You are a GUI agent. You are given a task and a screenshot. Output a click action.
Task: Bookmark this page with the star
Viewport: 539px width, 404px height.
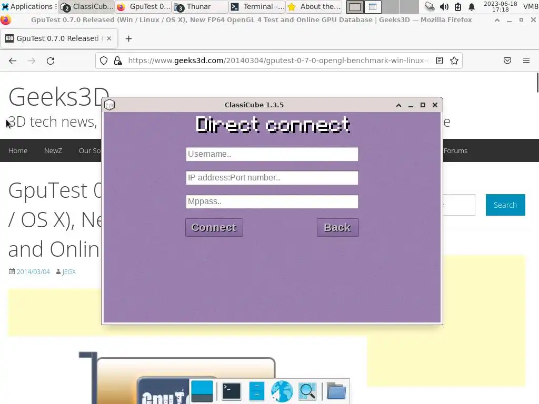pos(454,61)
